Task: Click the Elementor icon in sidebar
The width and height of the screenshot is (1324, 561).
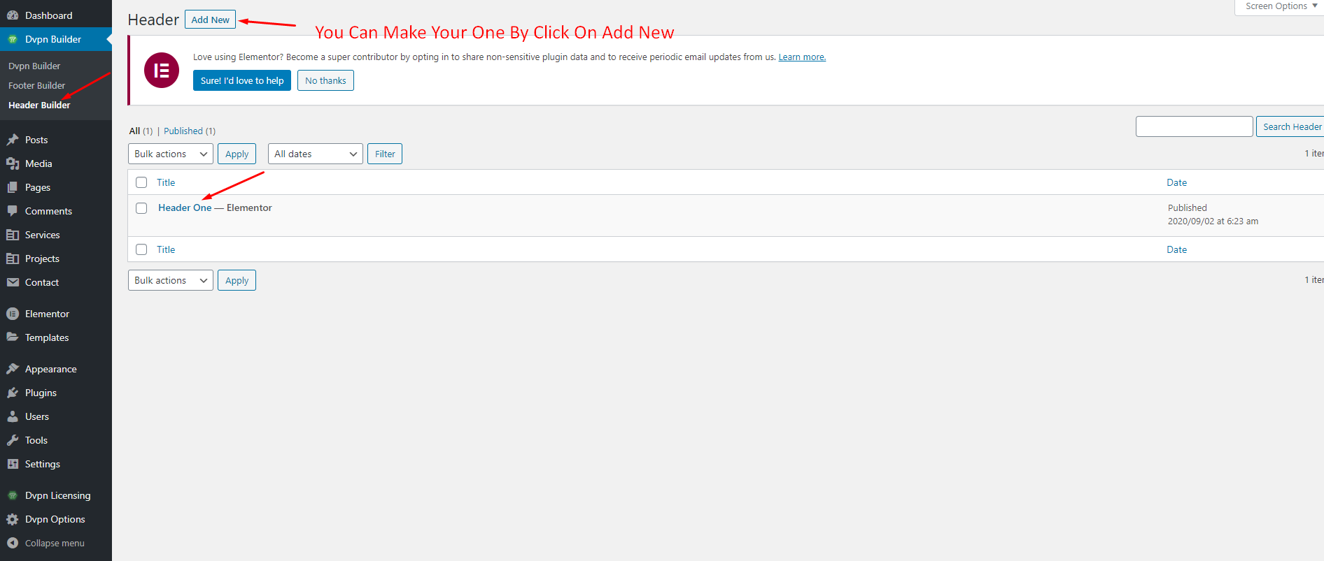Action: [x=13, y=314]
